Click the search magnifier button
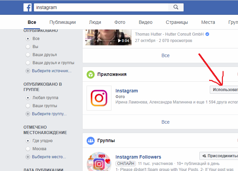Image resolution: width=238 pixels, height=171 pixels. [x=176, y=7]
